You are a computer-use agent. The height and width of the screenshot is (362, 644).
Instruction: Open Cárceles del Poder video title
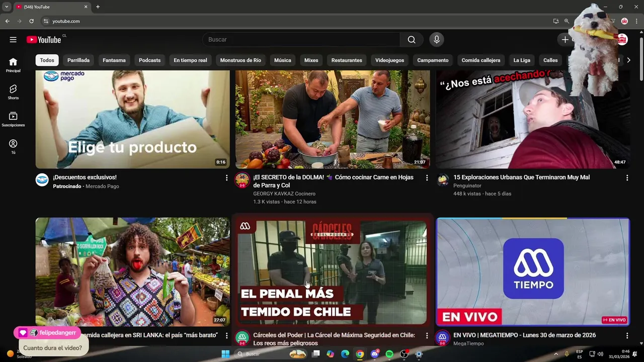click(x=334, y=339)
